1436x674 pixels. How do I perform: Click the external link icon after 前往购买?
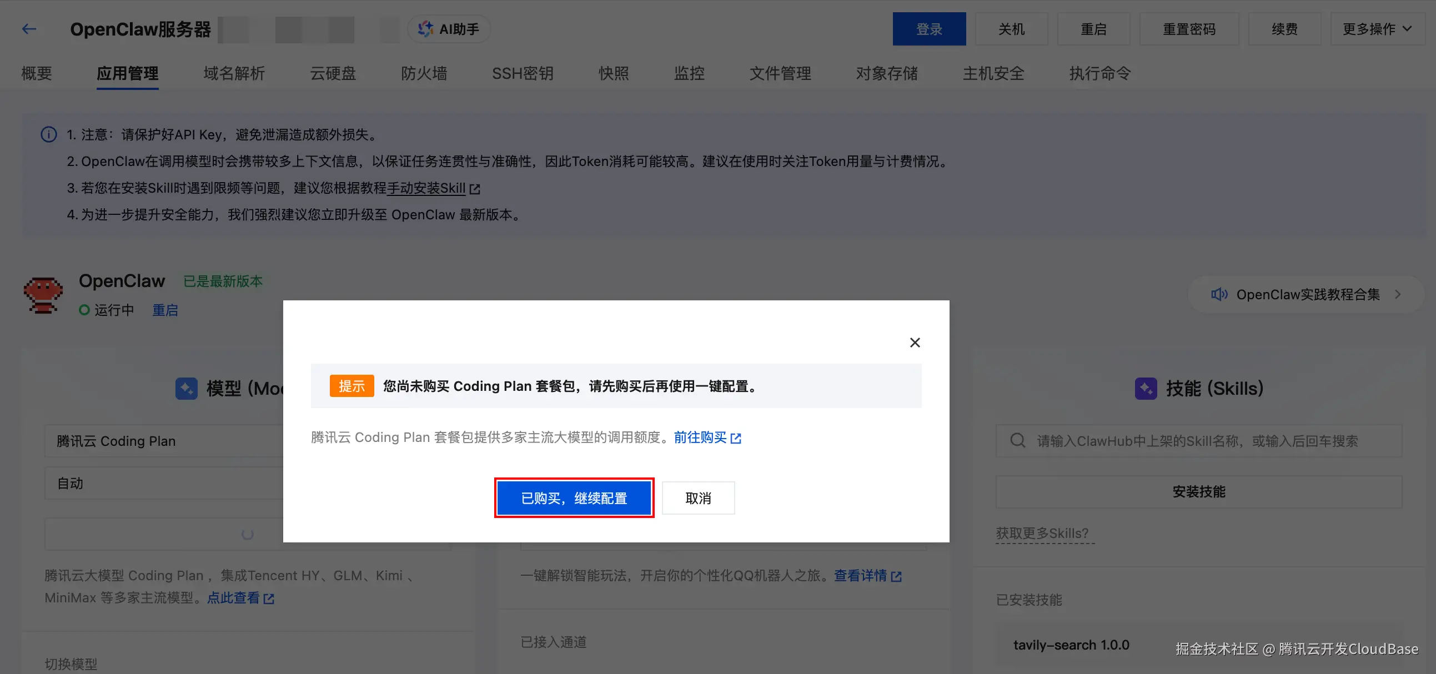[737, 438]
